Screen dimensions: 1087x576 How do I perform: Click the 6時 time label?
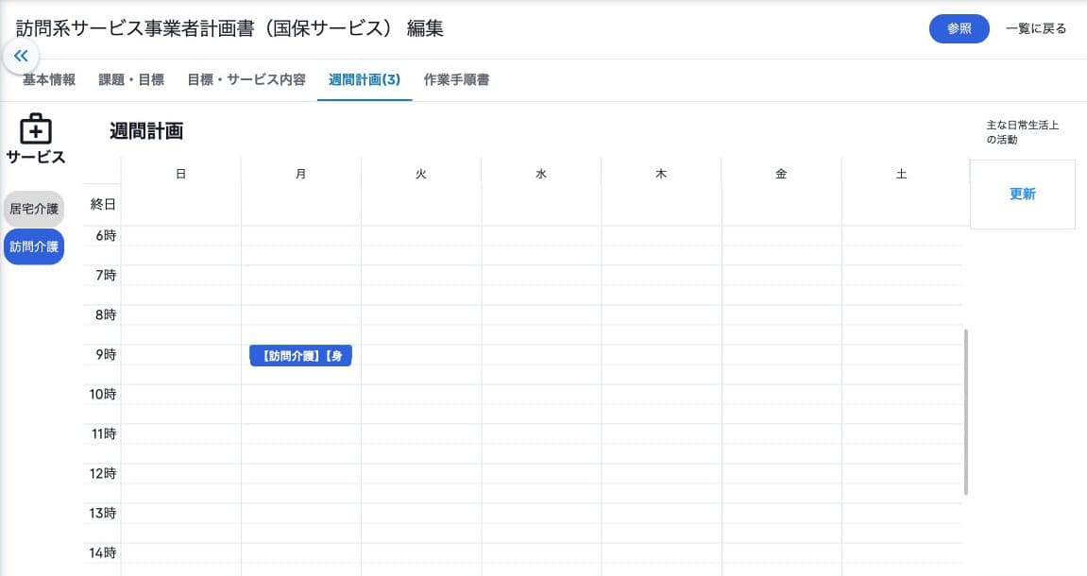coord(106,236)
